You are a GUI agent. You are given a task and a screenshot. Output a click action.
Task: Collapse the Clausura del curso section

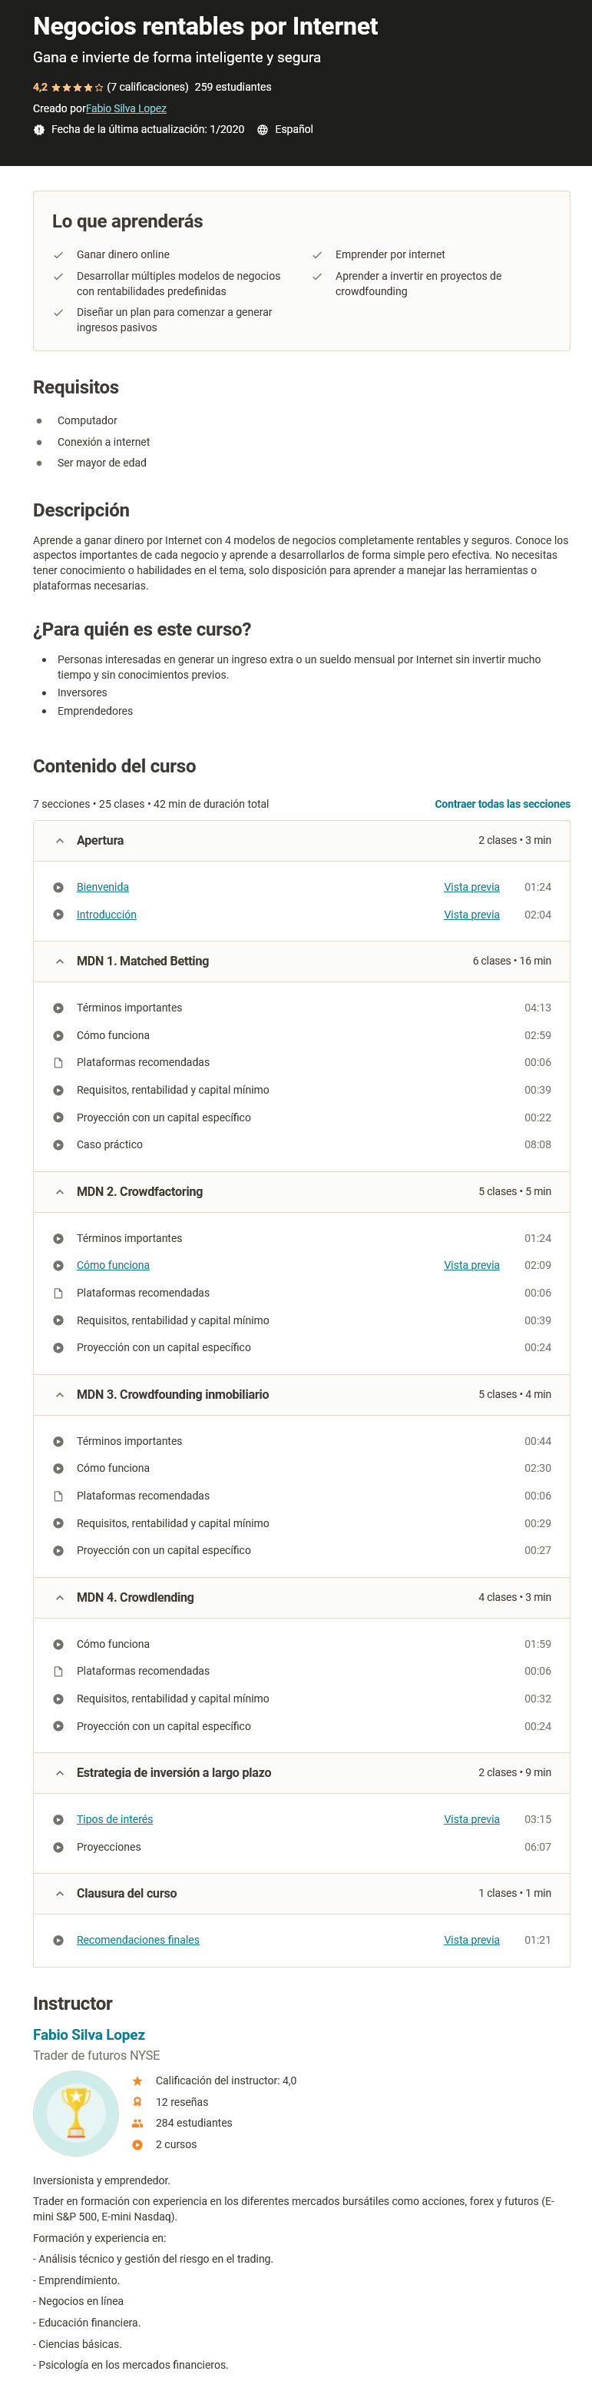click(60, 1893)
